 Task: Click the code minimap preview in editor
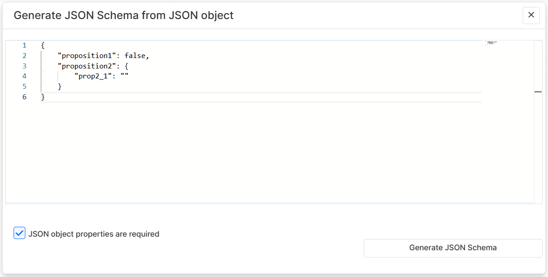click(x=491, y=43)
